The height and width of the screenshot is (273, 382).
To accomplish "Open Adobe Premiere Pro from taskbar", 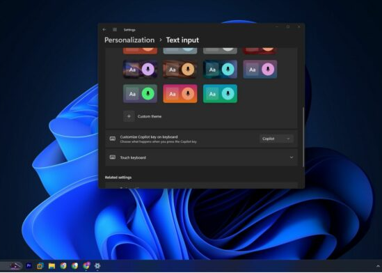I will tap(29, 265).
